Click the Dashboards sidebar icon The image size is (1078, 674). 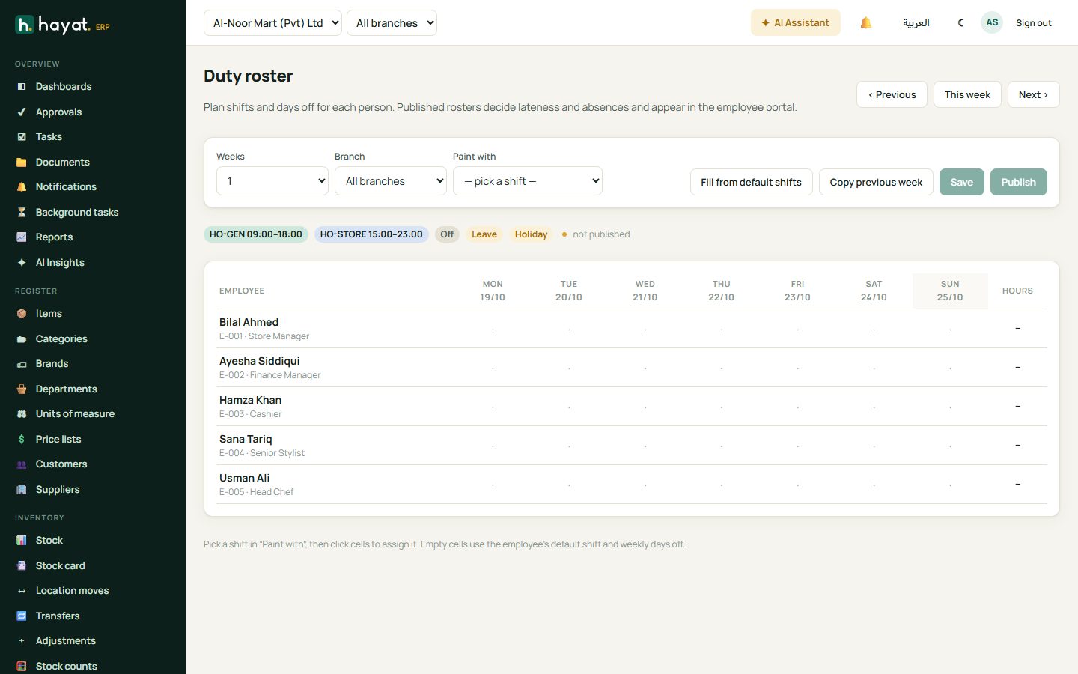tap(22, 87)
